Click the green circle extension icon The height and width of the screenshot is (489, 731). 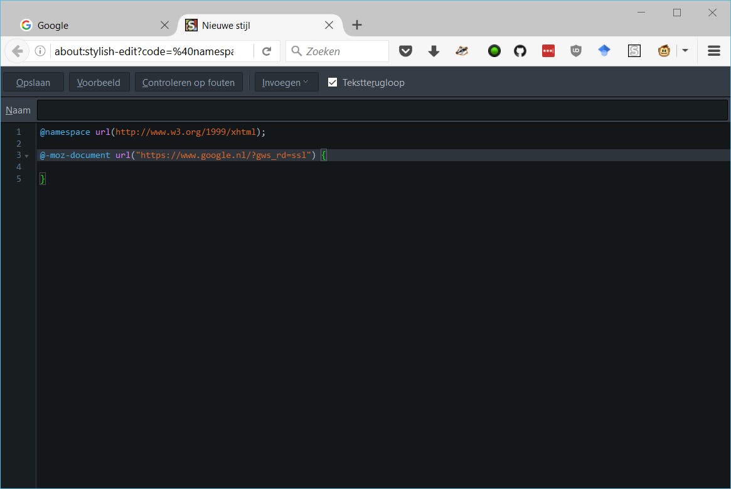coord(494,51)
